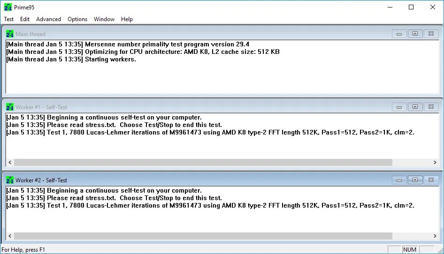
Task: Click Worker #1 'Beginning a continuous self-test' line
Action: click(x=104, y=117)
